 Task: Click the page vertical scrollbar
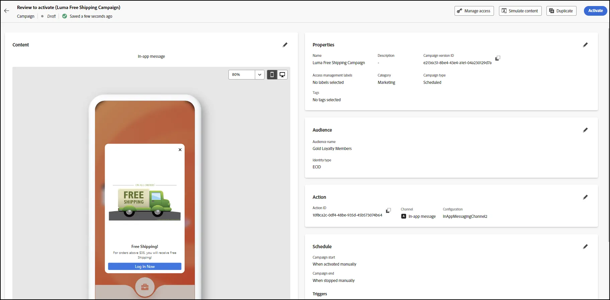point(608,134)
